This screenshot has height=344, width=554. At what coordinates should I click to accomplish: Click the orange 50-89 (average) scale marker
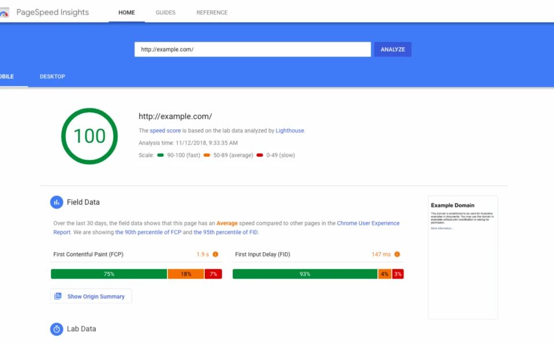pos(207,155)
